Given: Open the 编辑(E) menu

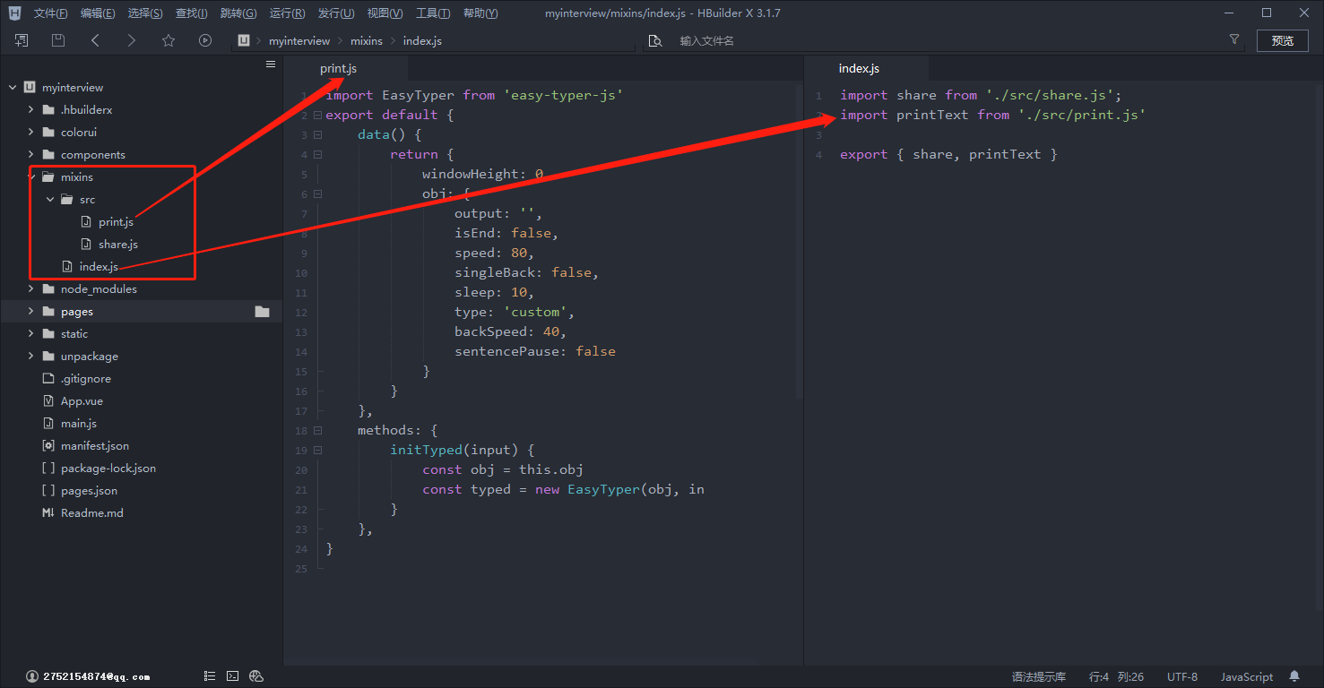Looking at the screenshot, I should (x=98, y=13).
